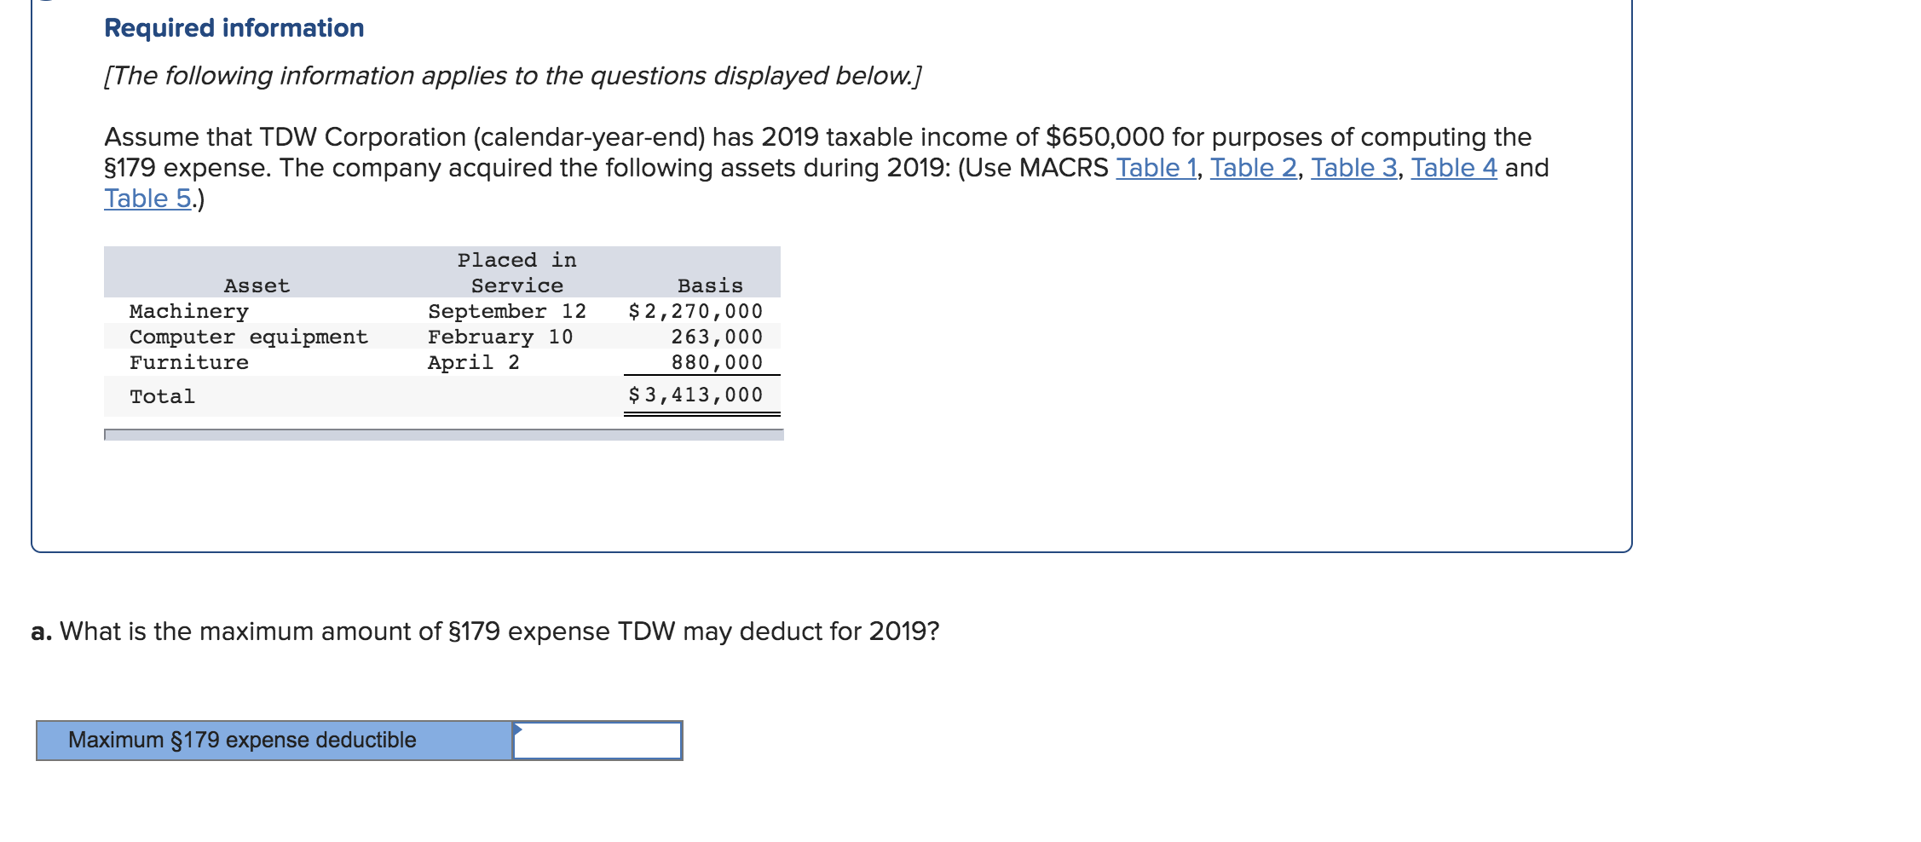Open the MACRS Table 1 link
The width and height of the screenshot is (1921, 842).
(1155, 168)
